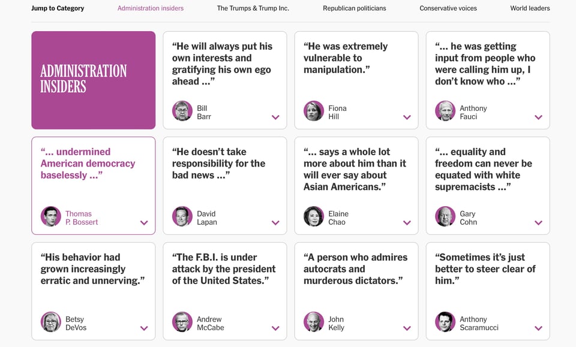
Task: Jump to The Trumps & Trump Inc.
Action: click(x=253, y=8)
